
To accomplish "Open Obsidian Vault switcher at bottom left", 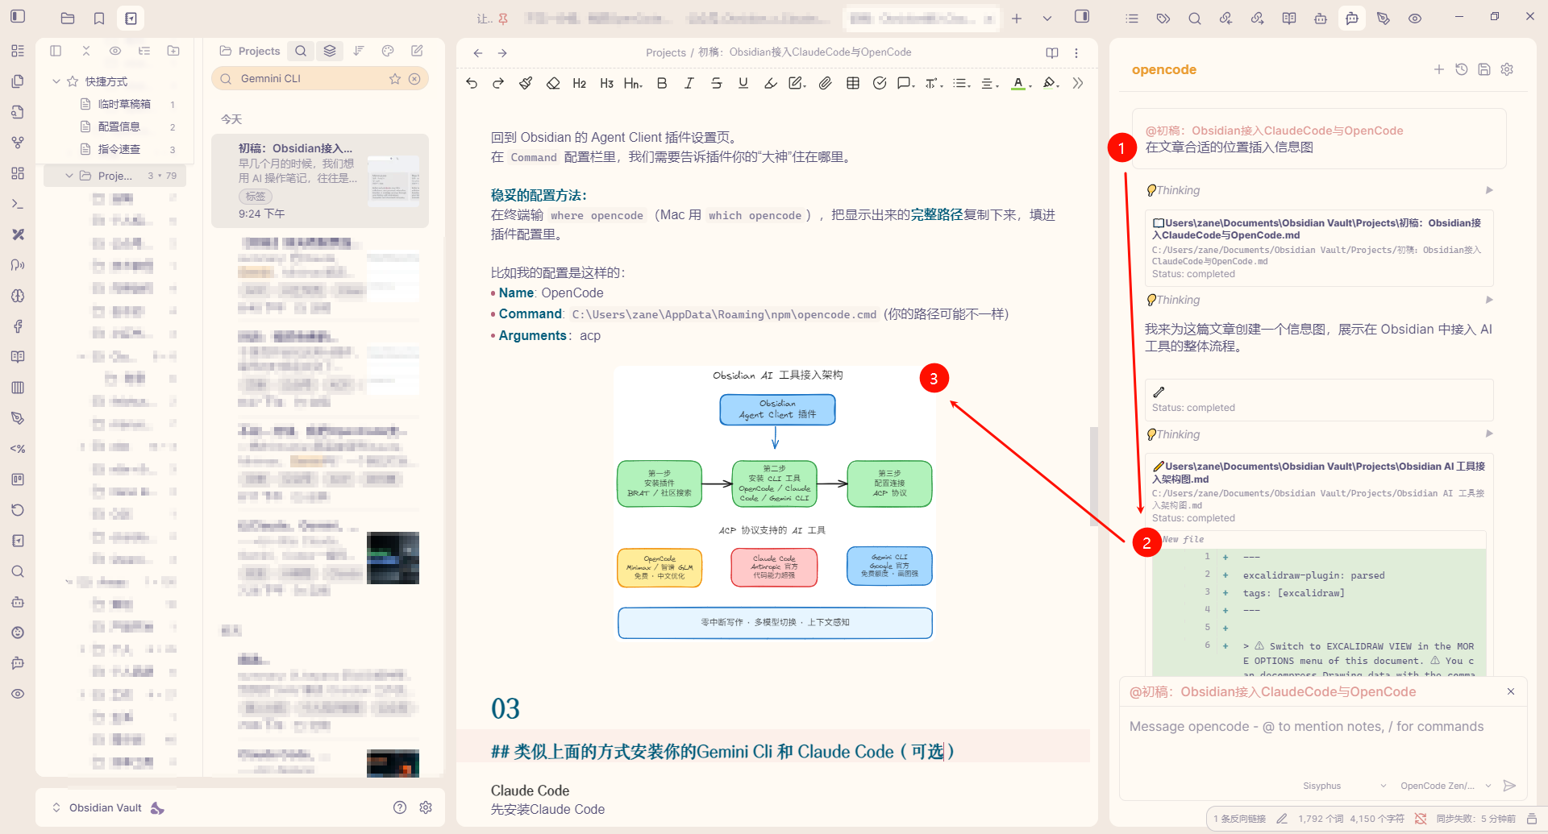I will tap(105, 807).
